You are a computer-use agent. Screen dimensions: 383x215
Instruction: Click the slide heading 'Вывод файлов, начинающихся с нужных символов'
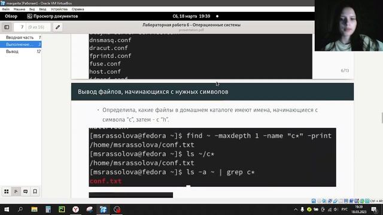coord(153,92)
